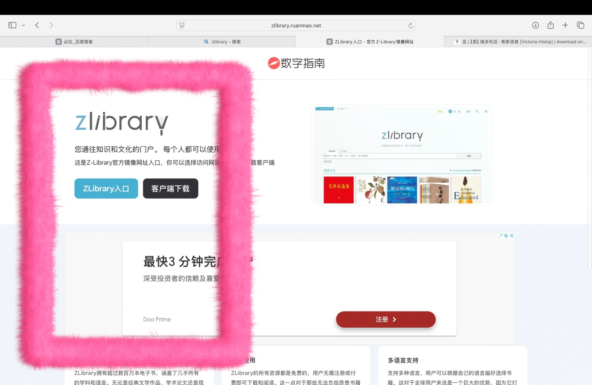592x385 pixels.
Task: Go forward to the next page
Action: pos(51,25)
